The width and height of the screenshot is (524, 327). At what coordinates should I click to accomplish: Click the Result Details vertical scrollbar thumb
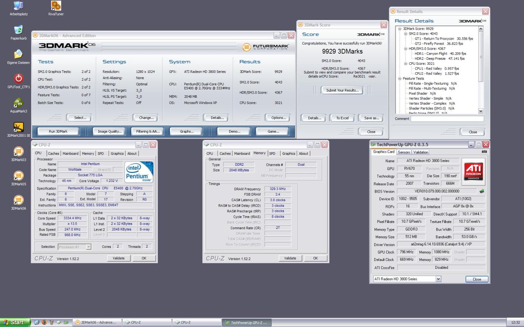pos(481,57)
